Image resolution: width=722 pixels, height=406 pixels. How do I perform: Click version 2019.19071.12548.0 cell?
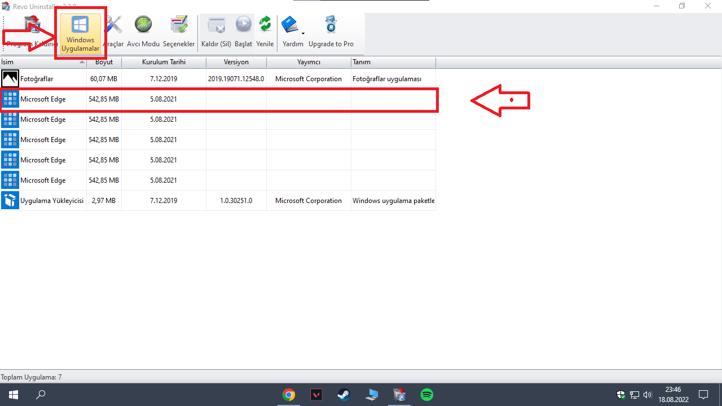coord(236,79)
